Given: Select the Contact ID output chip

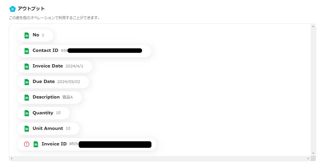Looking at the screenshot, I should (x=84, y=51).
